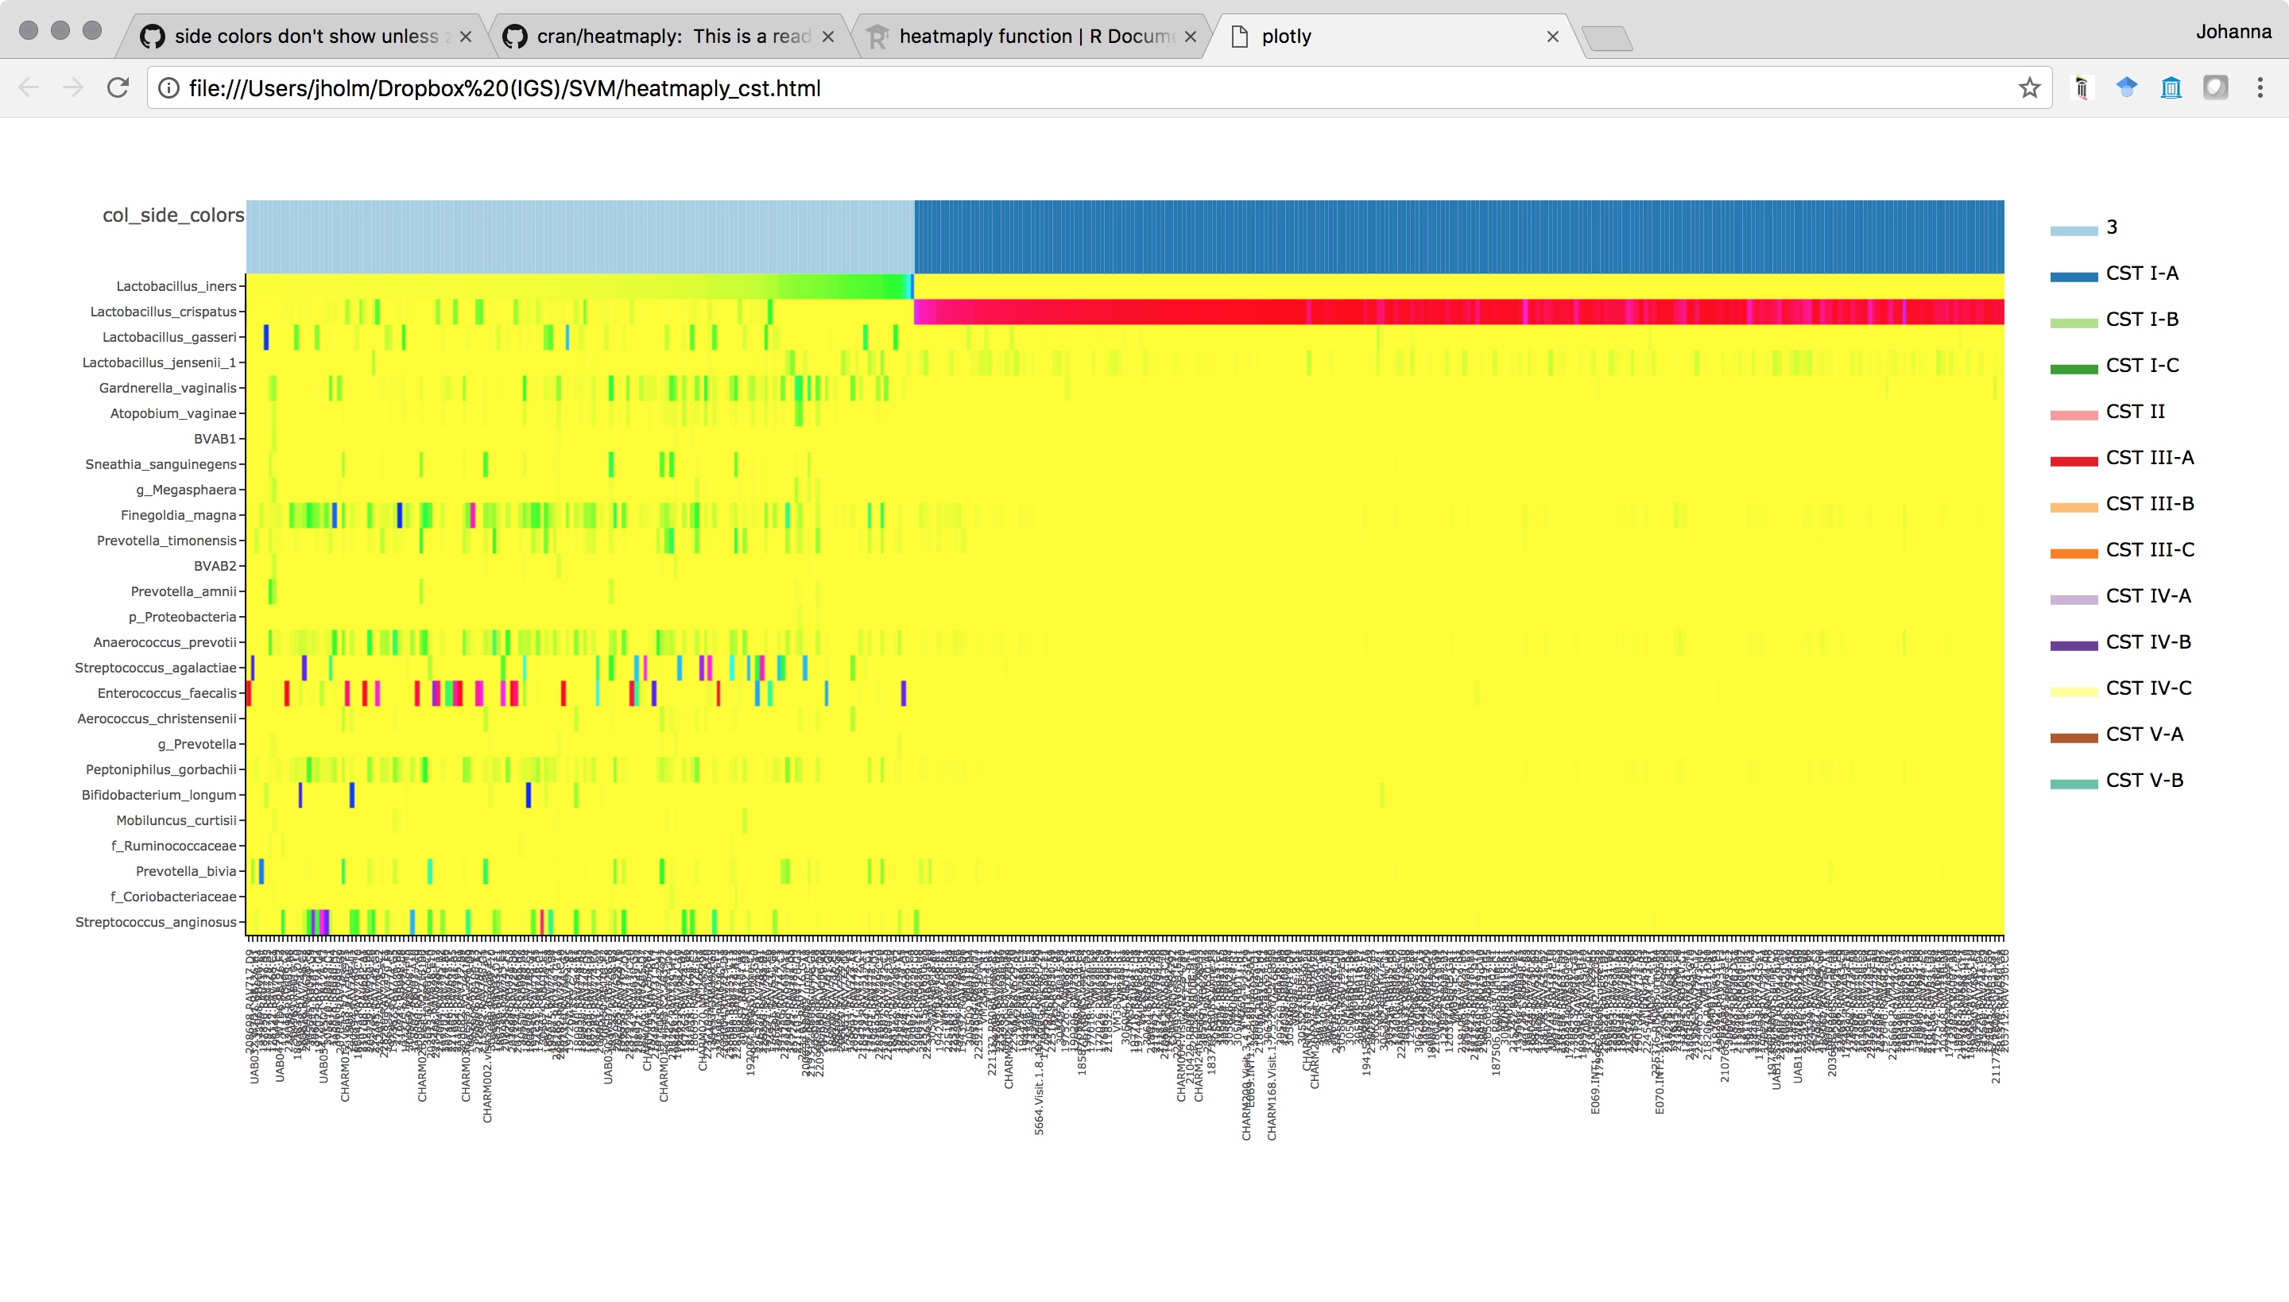Click the Streptococcus_anginosus row label
The image size is (2289, 1302).
[157, 921]
